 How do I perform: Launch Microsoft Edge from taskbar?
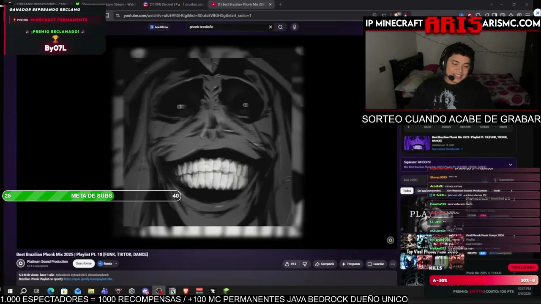(x=51, y=291)
